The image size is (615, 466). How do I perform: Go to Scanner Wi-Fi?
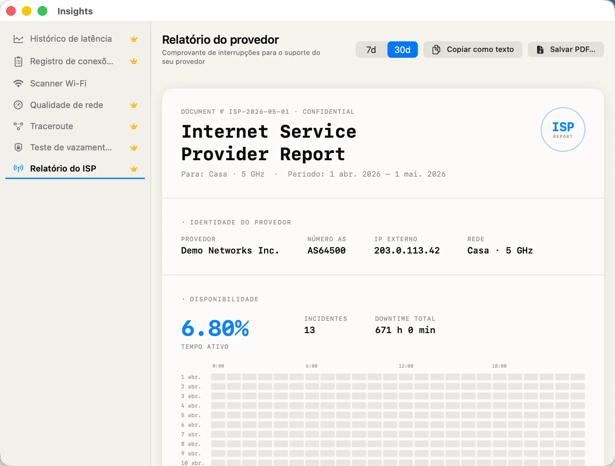coord(75,83)
